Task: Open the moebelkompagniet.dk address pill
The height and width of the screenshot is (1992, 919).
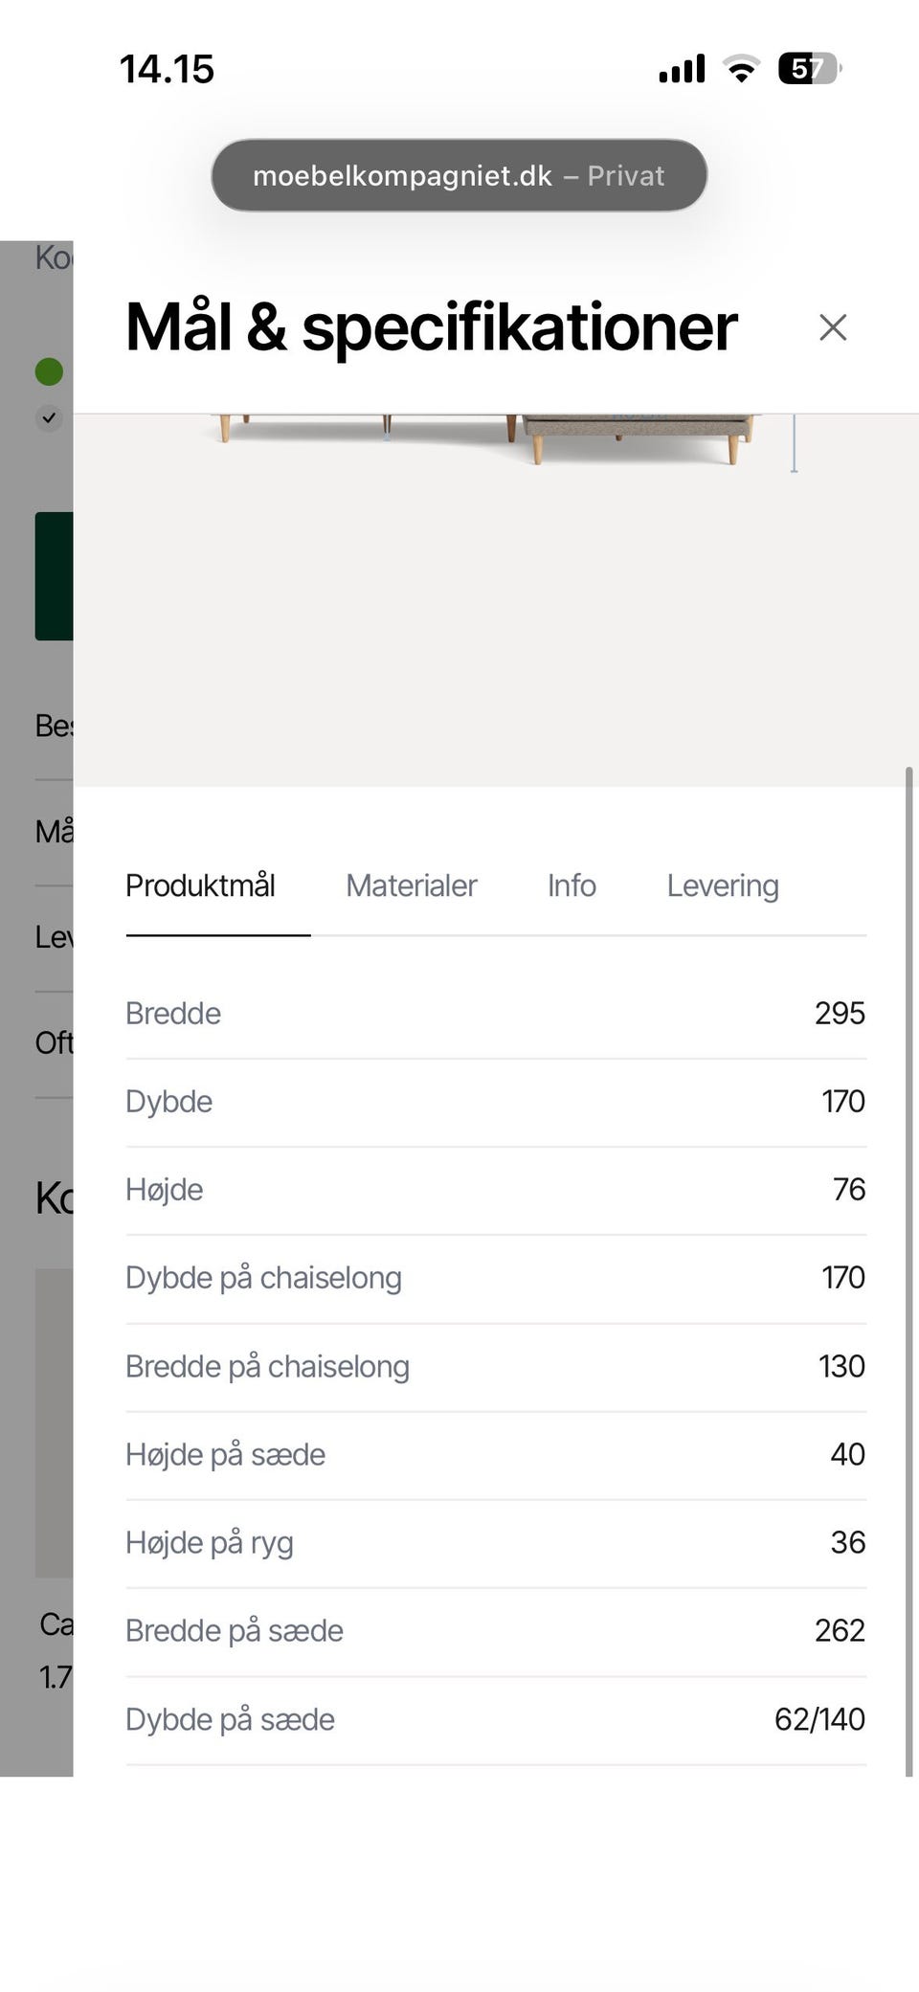Action: [459, 175]
